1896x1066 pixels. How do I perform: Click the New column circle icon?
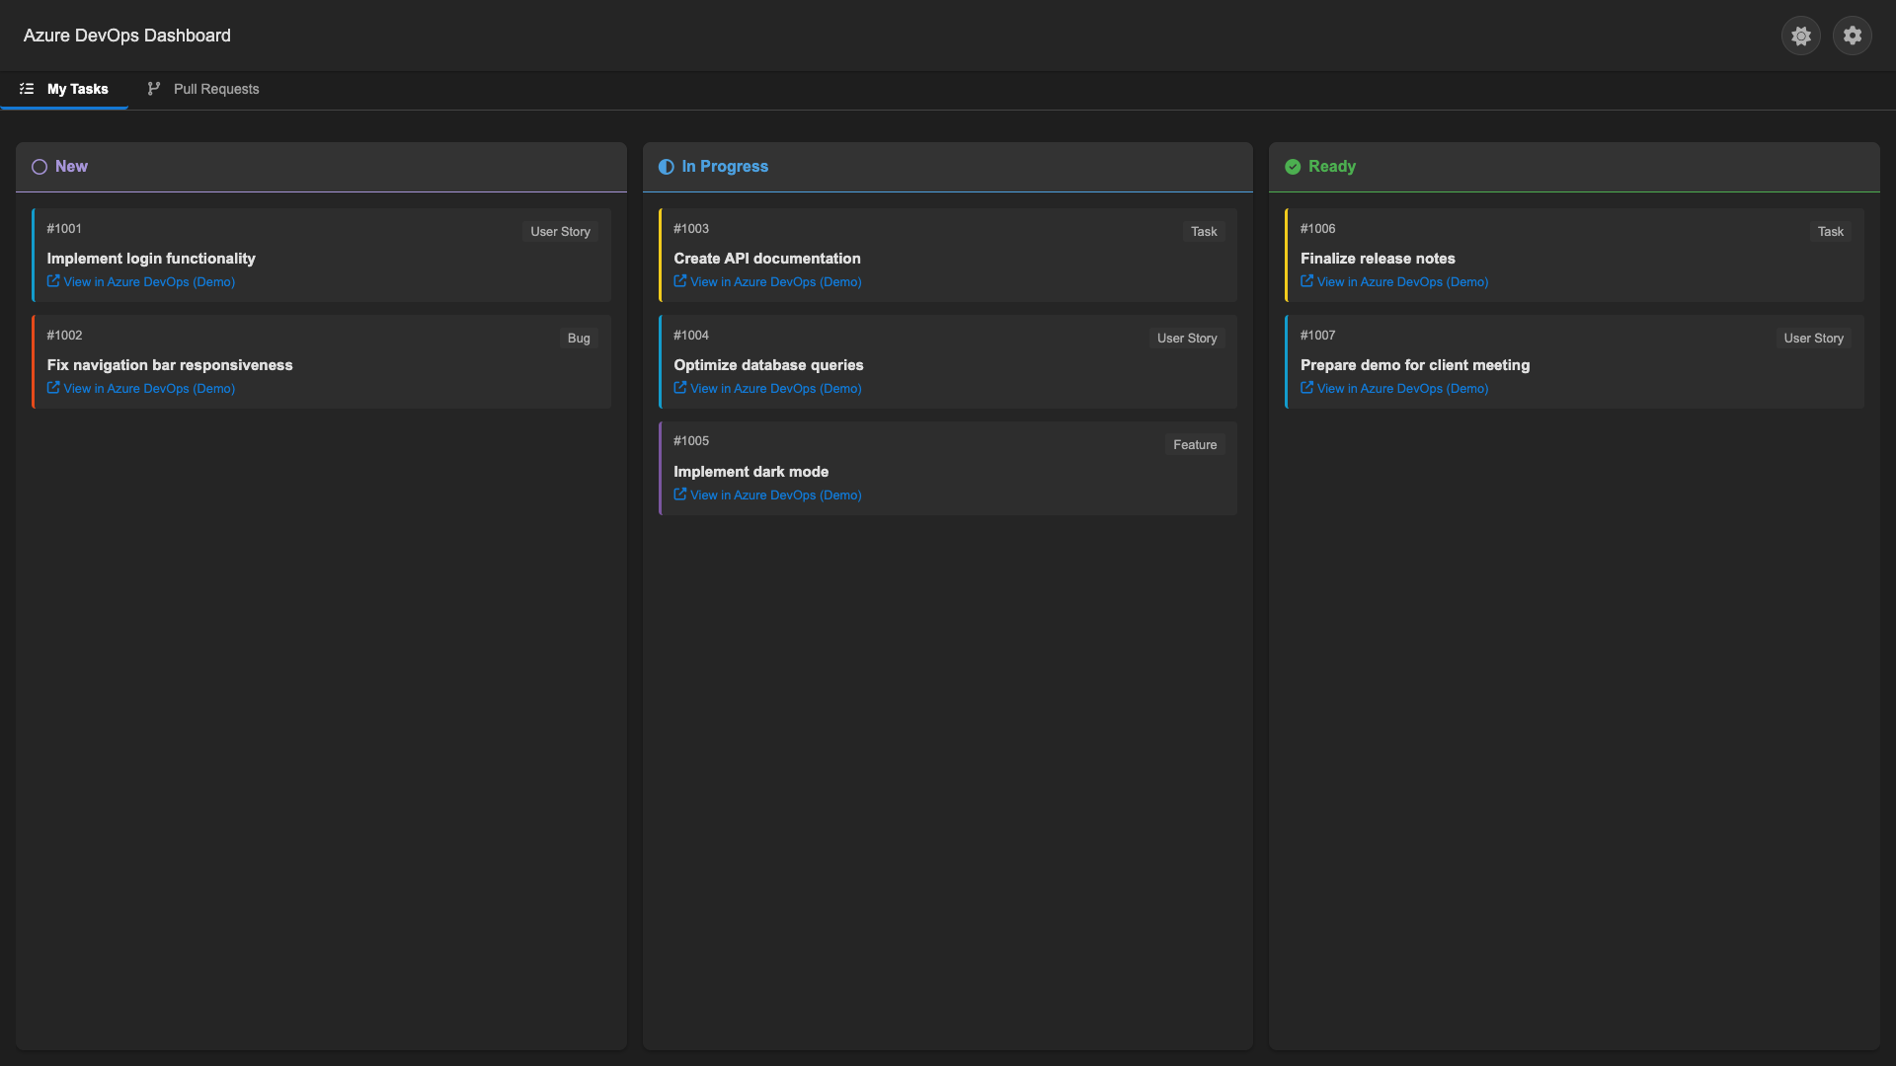click(39, 167)
